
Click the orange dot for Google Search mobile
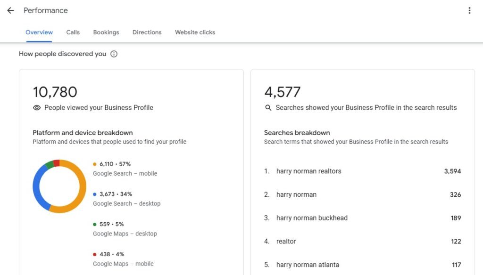pyautogui.click(x=94, y=164)
